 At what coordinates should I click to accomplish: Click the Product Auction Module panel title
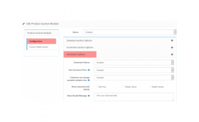pos(39,33)
